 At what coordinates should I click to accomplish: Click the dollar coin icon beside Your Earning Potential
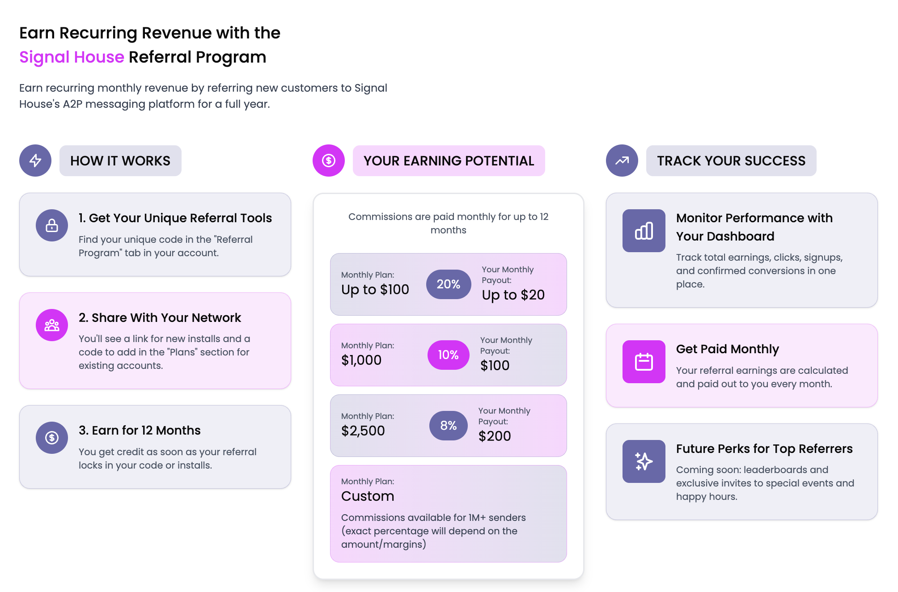(x=329, y=161)
